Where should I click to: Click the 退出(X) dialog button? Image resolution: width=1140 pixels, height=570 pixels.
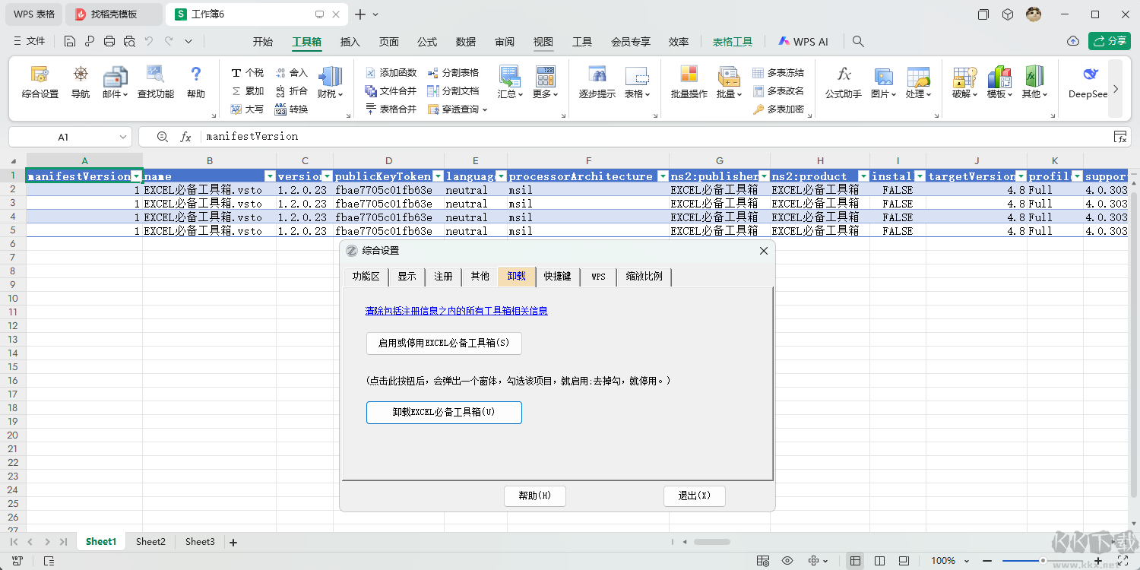tap(694, 496)
